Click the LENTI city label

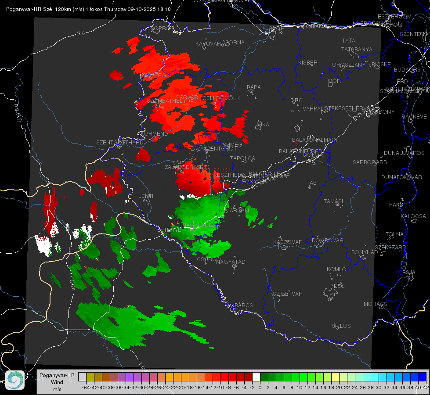click(146, 196)
